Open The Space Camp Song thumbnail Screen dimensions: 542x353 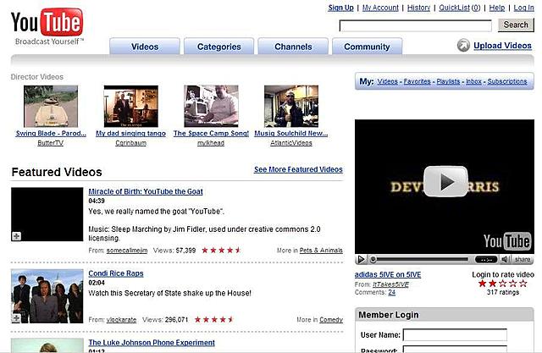(211, 107)
